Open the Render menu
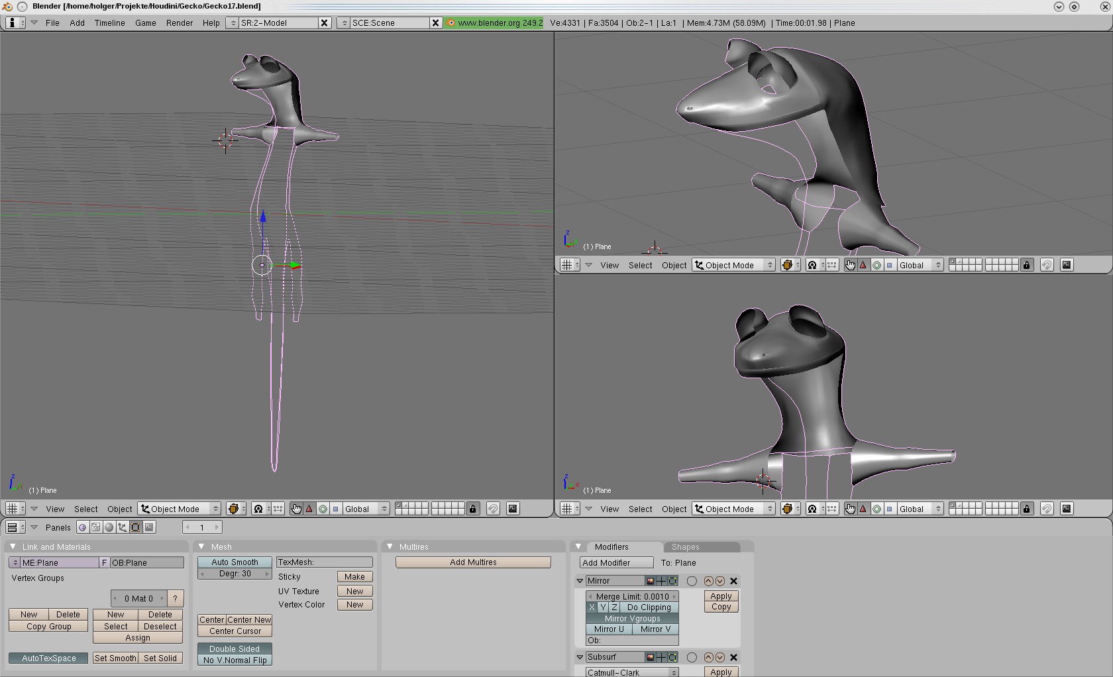Viewport: 1113px width, 677px height. (180, 23)
